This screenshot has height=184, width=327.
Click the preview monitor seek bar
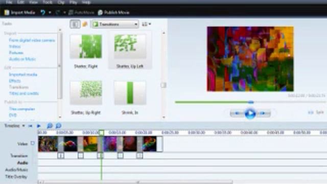click(250, 102)
